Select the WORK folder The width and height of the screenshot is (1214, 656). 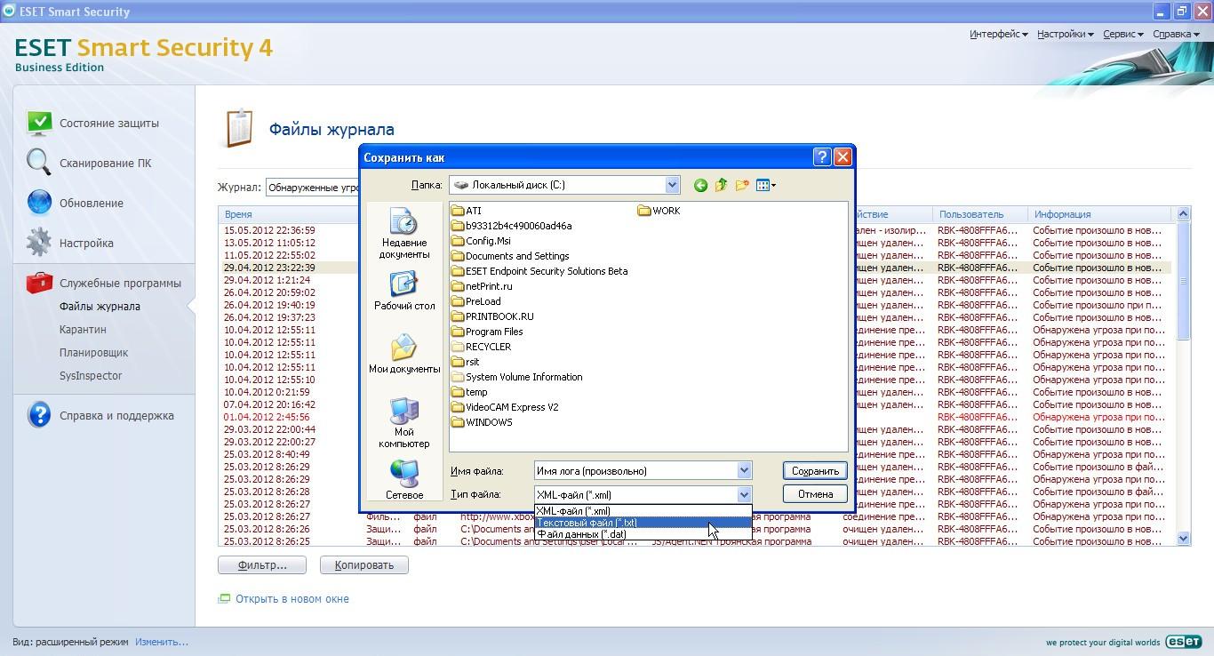point(659,211)
